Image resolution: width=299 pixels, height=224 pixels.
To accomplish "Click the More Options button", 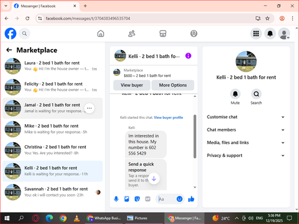I will pyautogui.click(x=173, y=85).
